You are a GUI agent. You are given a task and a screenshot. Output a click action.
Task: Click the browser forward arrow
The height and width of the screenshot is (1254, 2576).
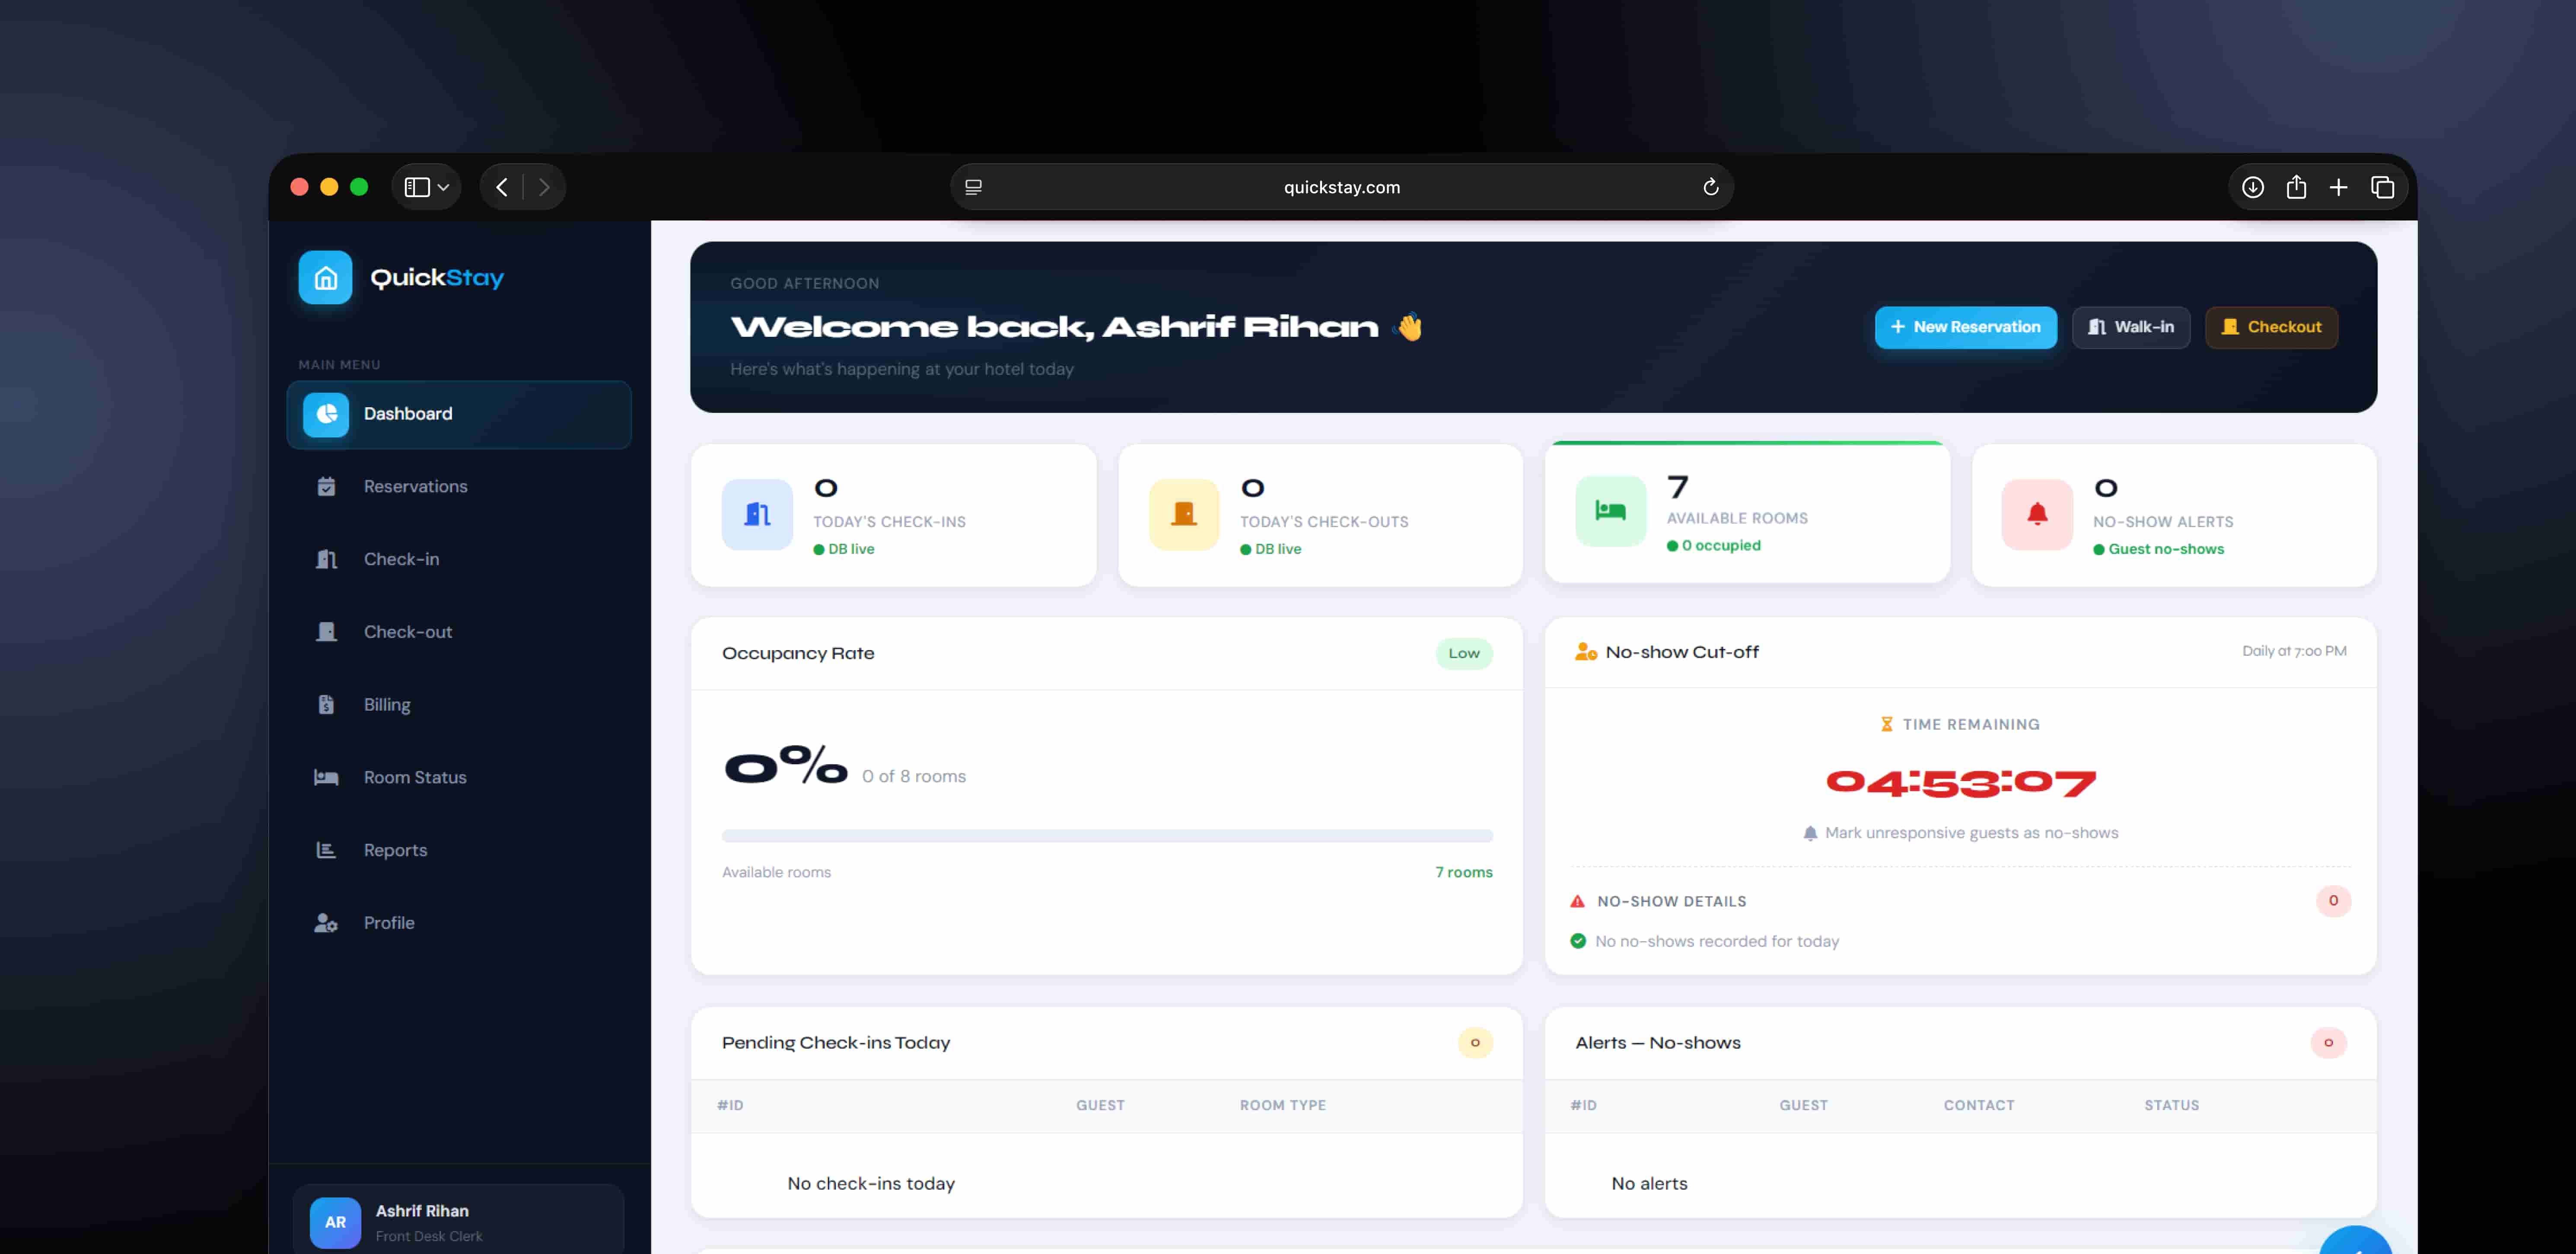[544, 187]
